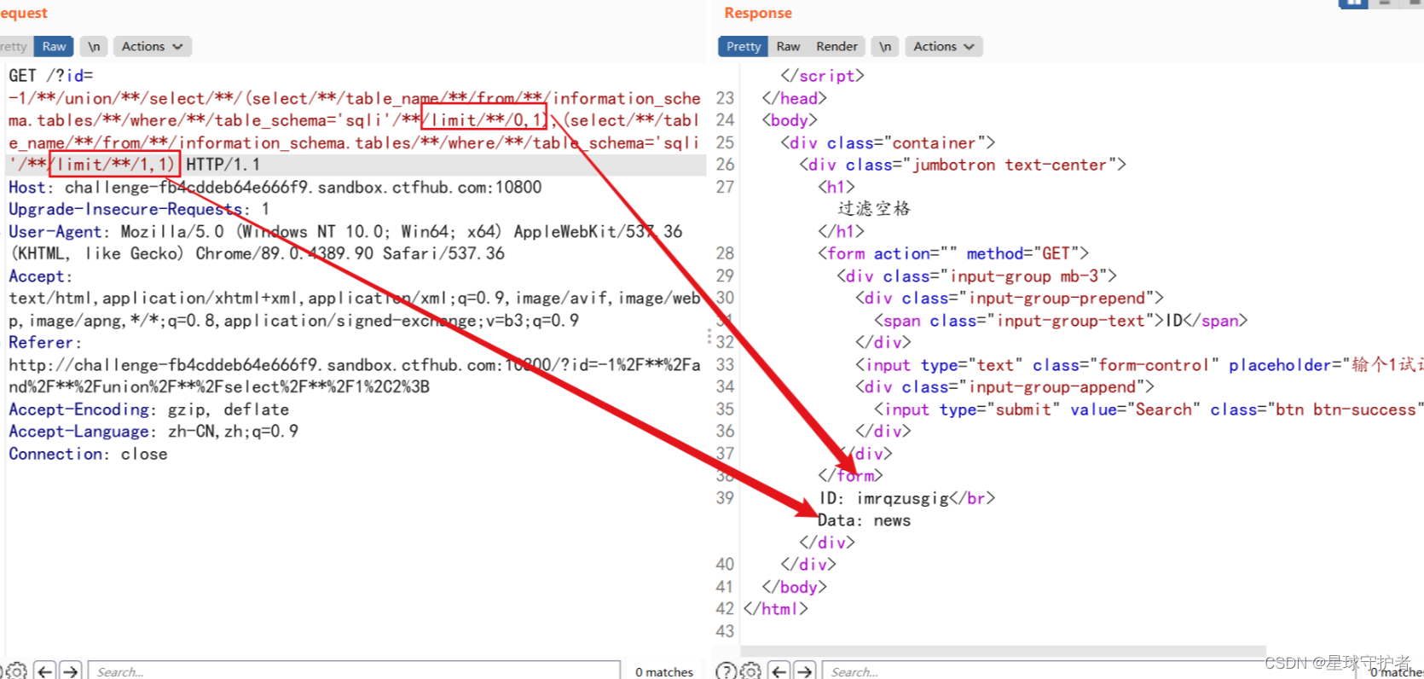Click the panel divider drag handle dots
Image resolution: width=1424 pixels, height=679 pixels.
pos(709,337)
